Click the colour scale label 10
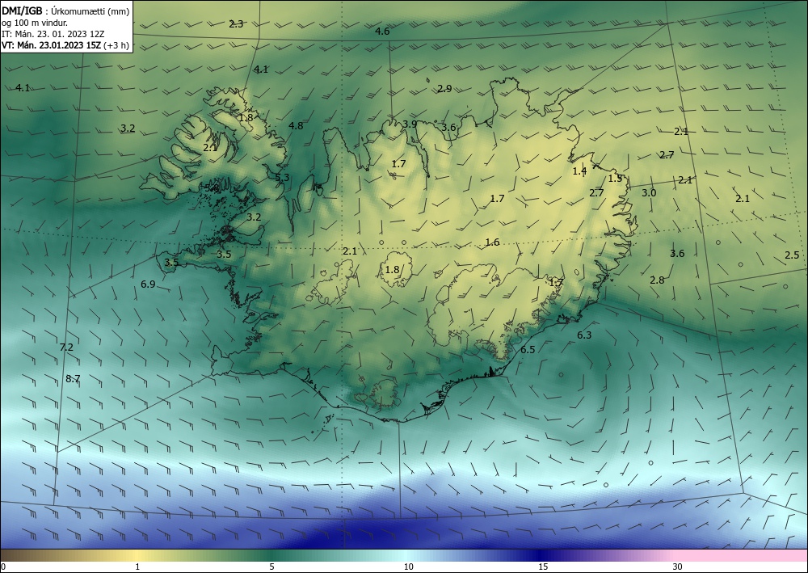Viewport: 808px width, 573px height. pyautogui.click(x=409, y=567)
